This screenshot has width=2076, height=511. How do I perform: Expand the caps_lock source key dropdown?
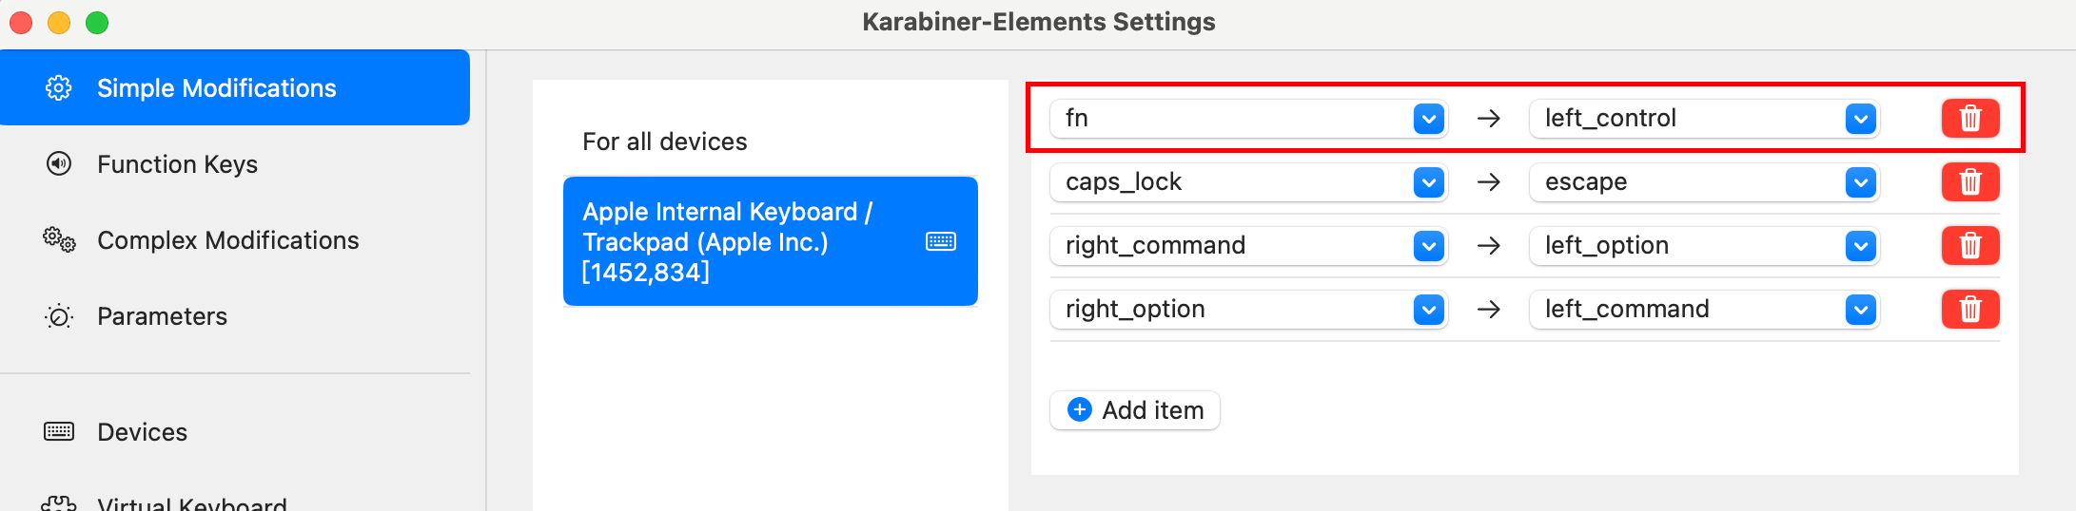tap(1428, 182)
